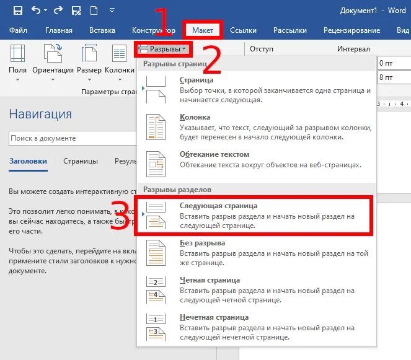The image size is (411, 360).
Task: Click the Разрывы breaks dropdown button
Action: [x=163, y=49]
